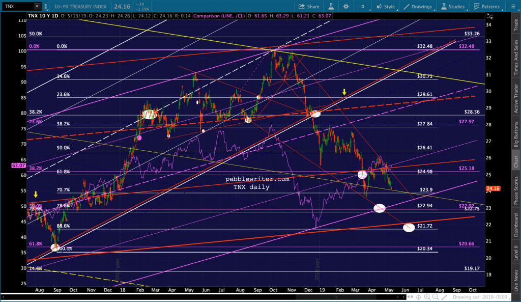Screen dimensions: 521x302
Task: Click the $33.26 Fibonacci level label
Action: pyautogui.click(x=472, y=34)
